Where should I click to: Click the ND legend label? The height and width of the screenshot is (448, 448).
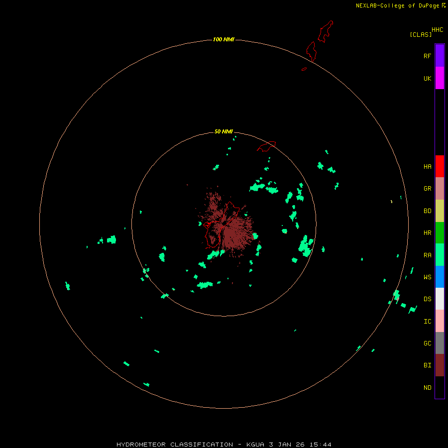coord(427,388)
